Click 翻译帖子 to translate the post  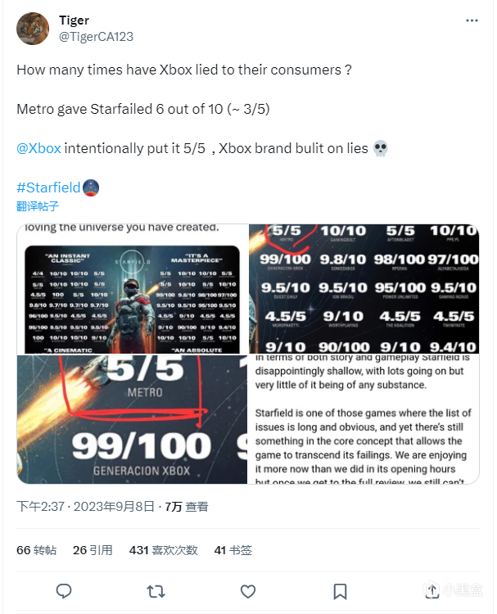[38, 206]
